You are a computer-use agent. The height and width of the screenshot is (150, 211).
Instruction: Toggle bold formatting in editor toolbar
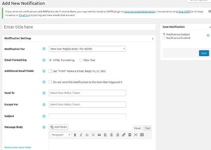(x=75, y=135)
